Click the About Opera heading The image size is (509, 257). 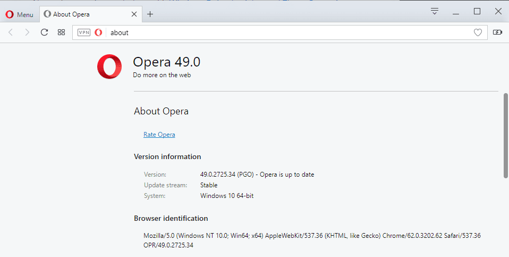[161, 111]
